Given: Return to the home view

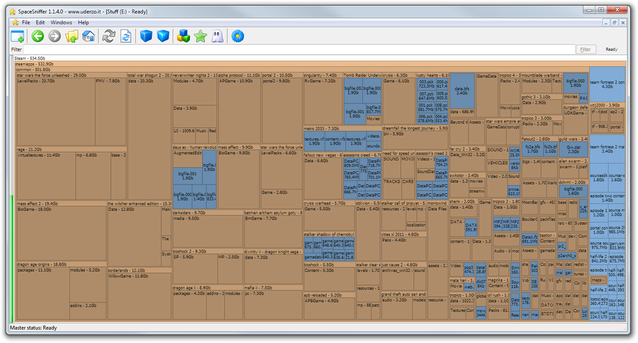Looking at the screenshot, I should [x=89, y=36].
